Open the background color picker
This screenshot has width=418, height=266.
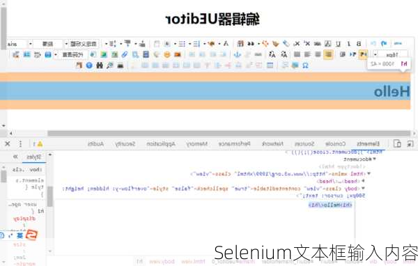[x=211, y=43]
